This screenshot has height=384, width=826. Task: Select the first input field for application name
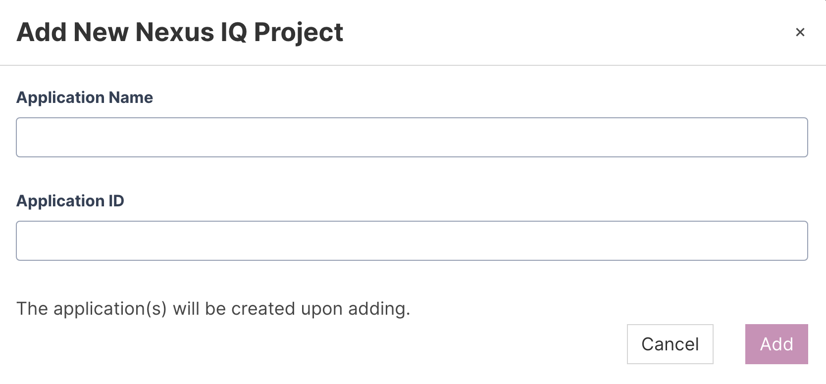pos(412,137)
